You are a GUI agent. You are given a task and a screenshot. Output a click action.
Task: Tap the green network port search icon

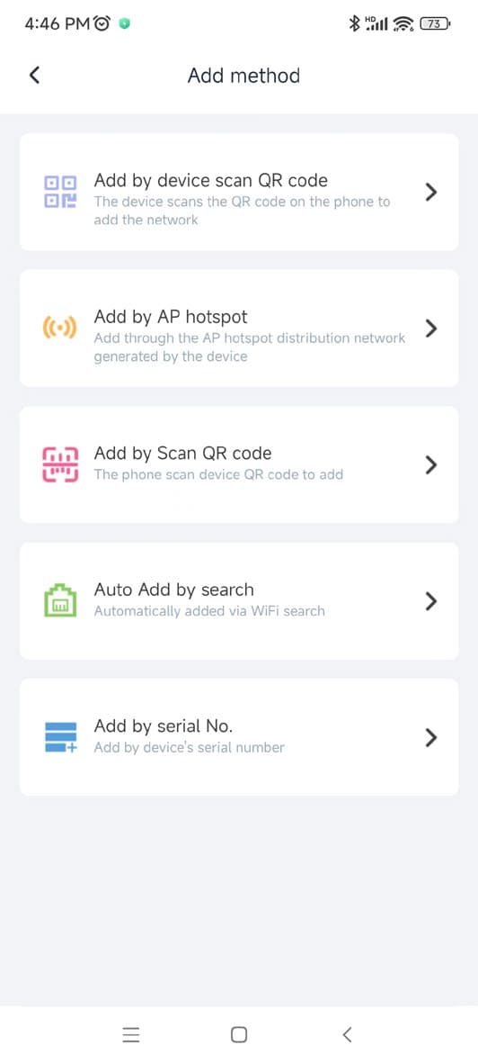click(60, 600)
